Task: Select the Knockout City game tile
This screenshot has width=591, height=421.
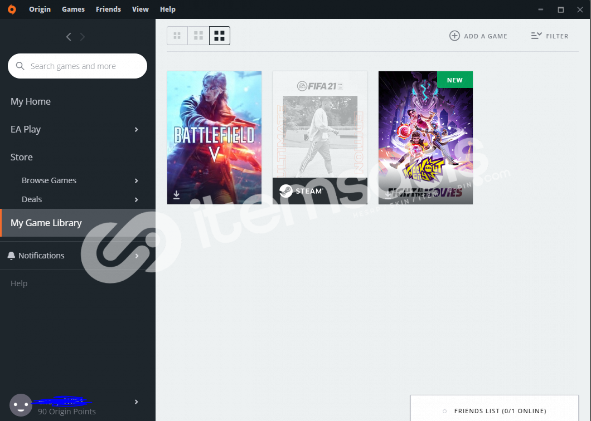Action: 425,138
